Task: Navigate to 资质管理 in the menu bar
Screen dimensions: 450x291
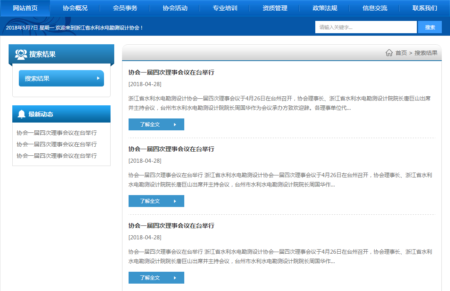Action: coord(275,8)
